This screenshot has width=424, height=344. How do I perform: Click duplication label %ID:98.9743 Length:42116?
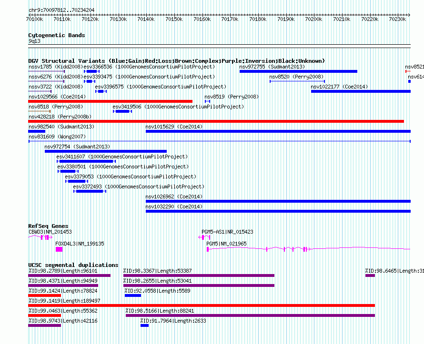pos(63,321)
